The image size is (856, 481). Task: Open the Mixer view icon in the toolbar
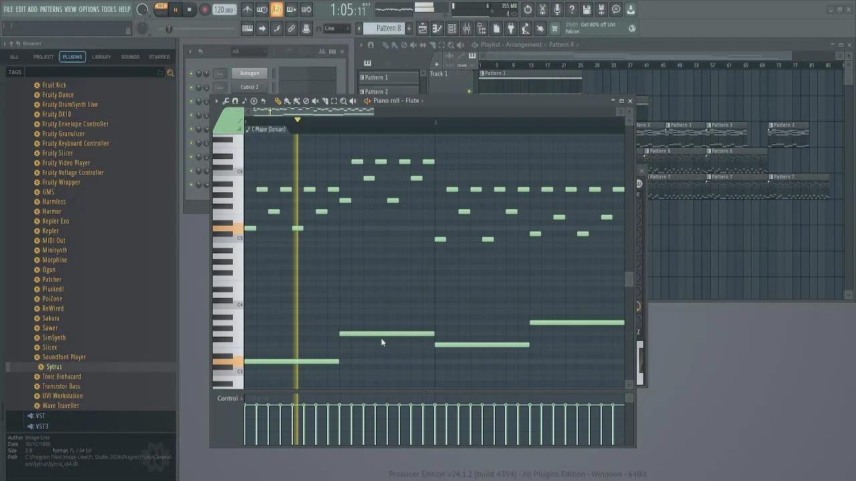pos(466,28)
